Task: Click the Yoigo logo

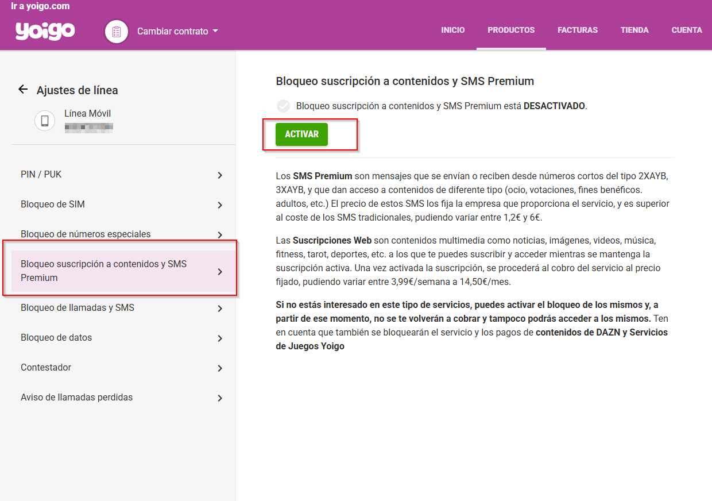Action: [x=45, y=32]
